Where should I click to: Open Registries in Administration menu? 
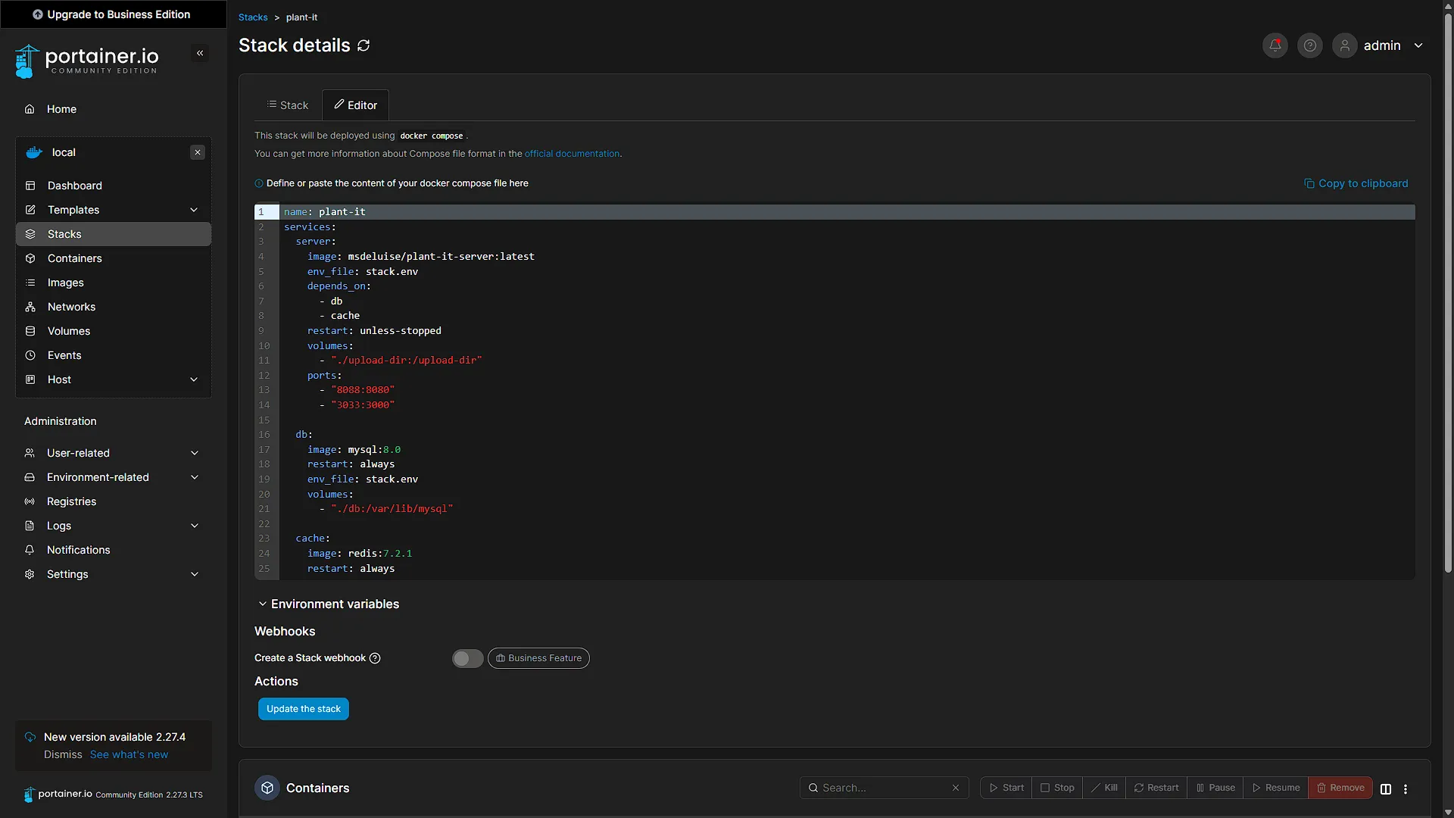[x=114, y=501]
